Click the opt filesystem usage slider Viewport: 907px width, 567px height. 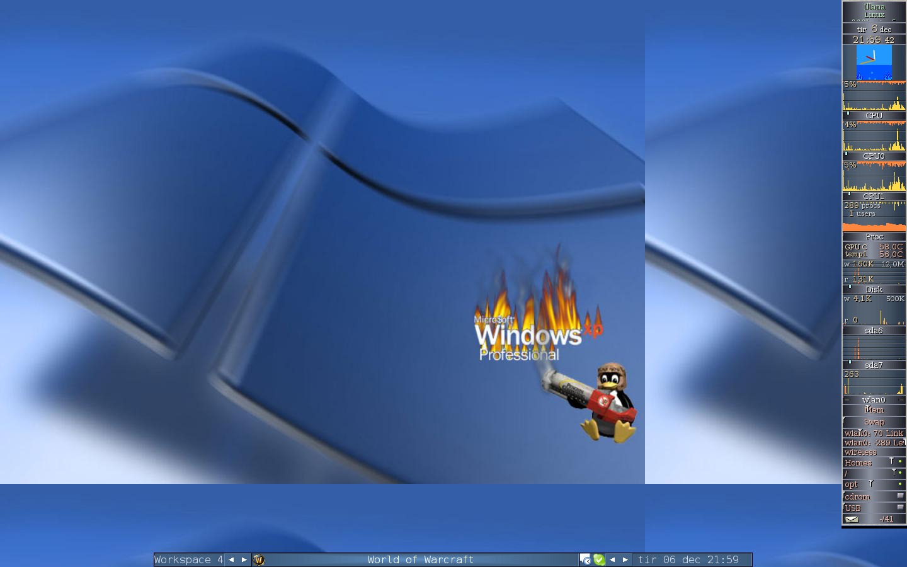pos(871,484)
